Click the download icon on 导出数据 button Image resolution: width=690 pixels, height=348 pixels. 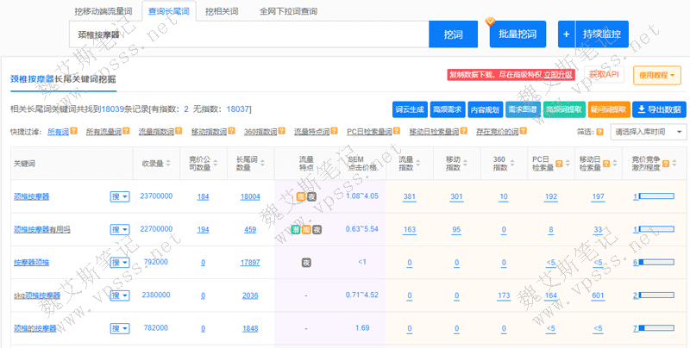click(x=642, y=109)
